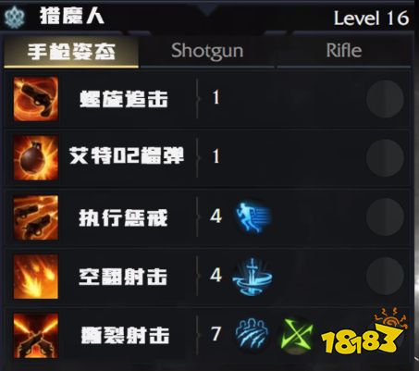
Task: Collapse panel with top center arrow
Action: 207,11
